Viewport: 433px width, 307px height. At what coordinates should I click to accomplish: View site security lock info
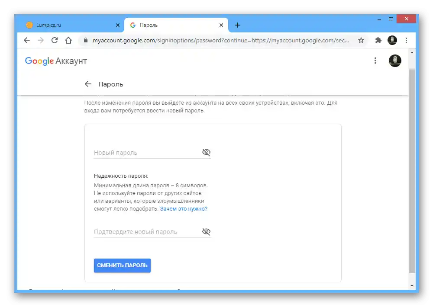coord(86,40)
